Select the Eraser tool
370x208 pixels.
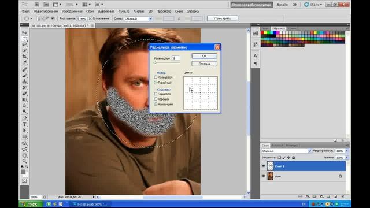[x=24, y=94]
